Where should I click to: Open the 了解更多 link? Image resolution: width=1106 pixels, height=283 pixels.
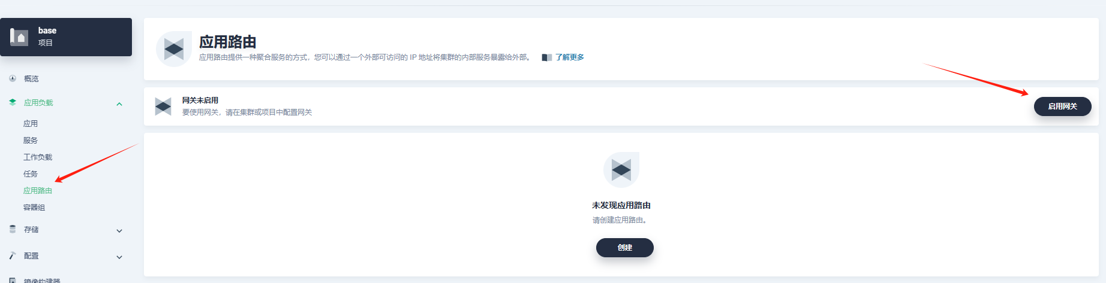tap(569, 57)
